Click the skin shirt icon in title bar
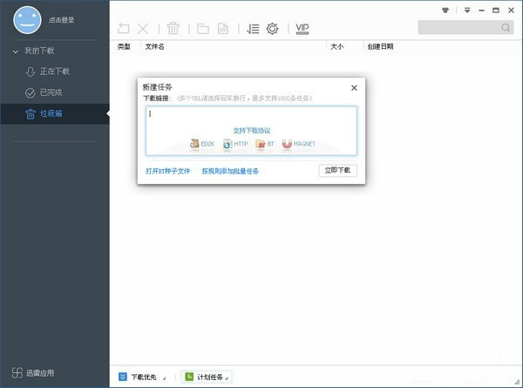The width and height of the screenshot is (523, 388). pyautogui.click(x=445, y=10)
